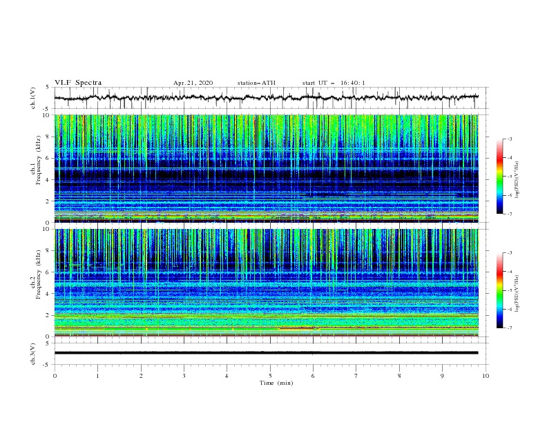Viewport: 547px width, 422px height.
Task: Click the ch.2 spectrogram panel
Action: [x=266, y=283]
